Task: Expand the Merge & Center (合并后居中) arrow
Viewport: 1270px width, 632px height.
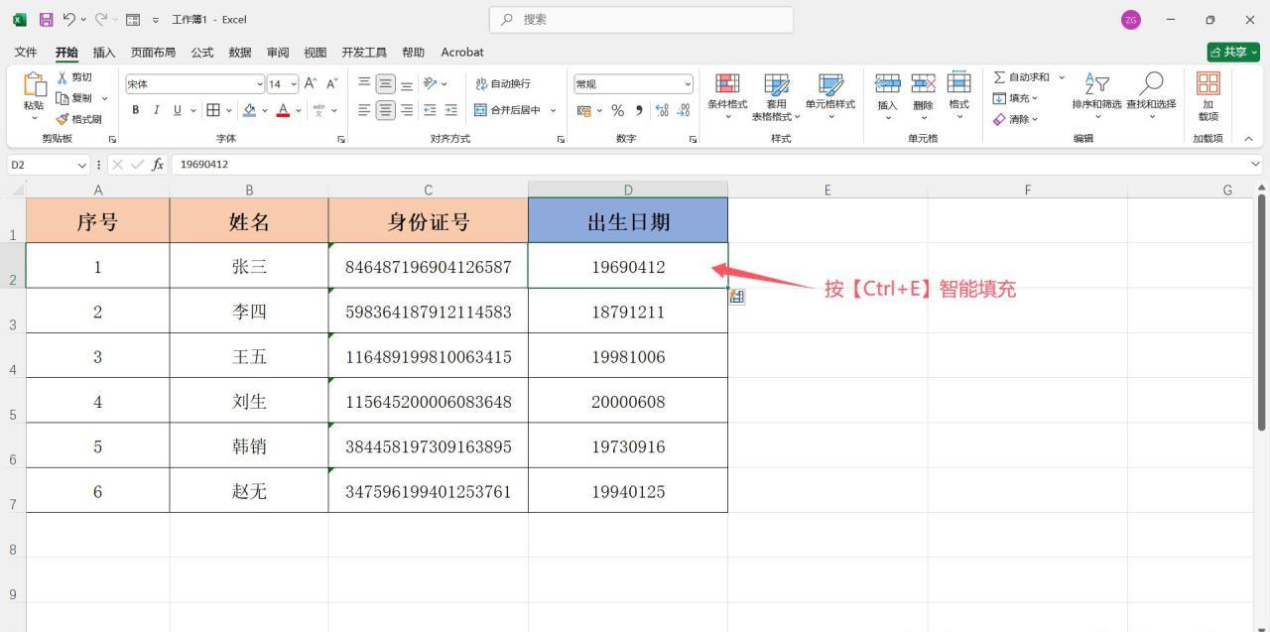Action: [553, 110]
